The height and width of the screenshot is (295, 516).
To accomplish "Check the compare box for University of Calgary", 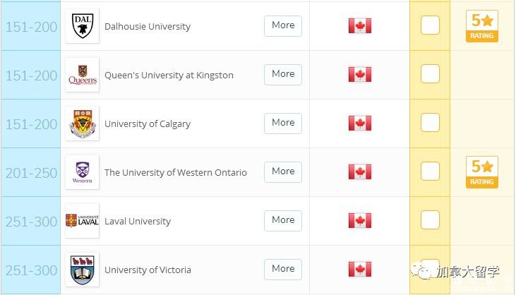I will [430, 122].
